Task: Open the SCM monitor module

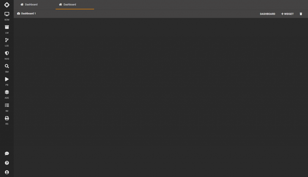Action: point(7,16)
